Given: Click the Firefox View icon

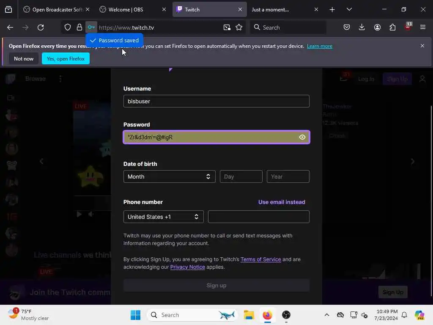Looking at the screenshot, I should [8, 9].
